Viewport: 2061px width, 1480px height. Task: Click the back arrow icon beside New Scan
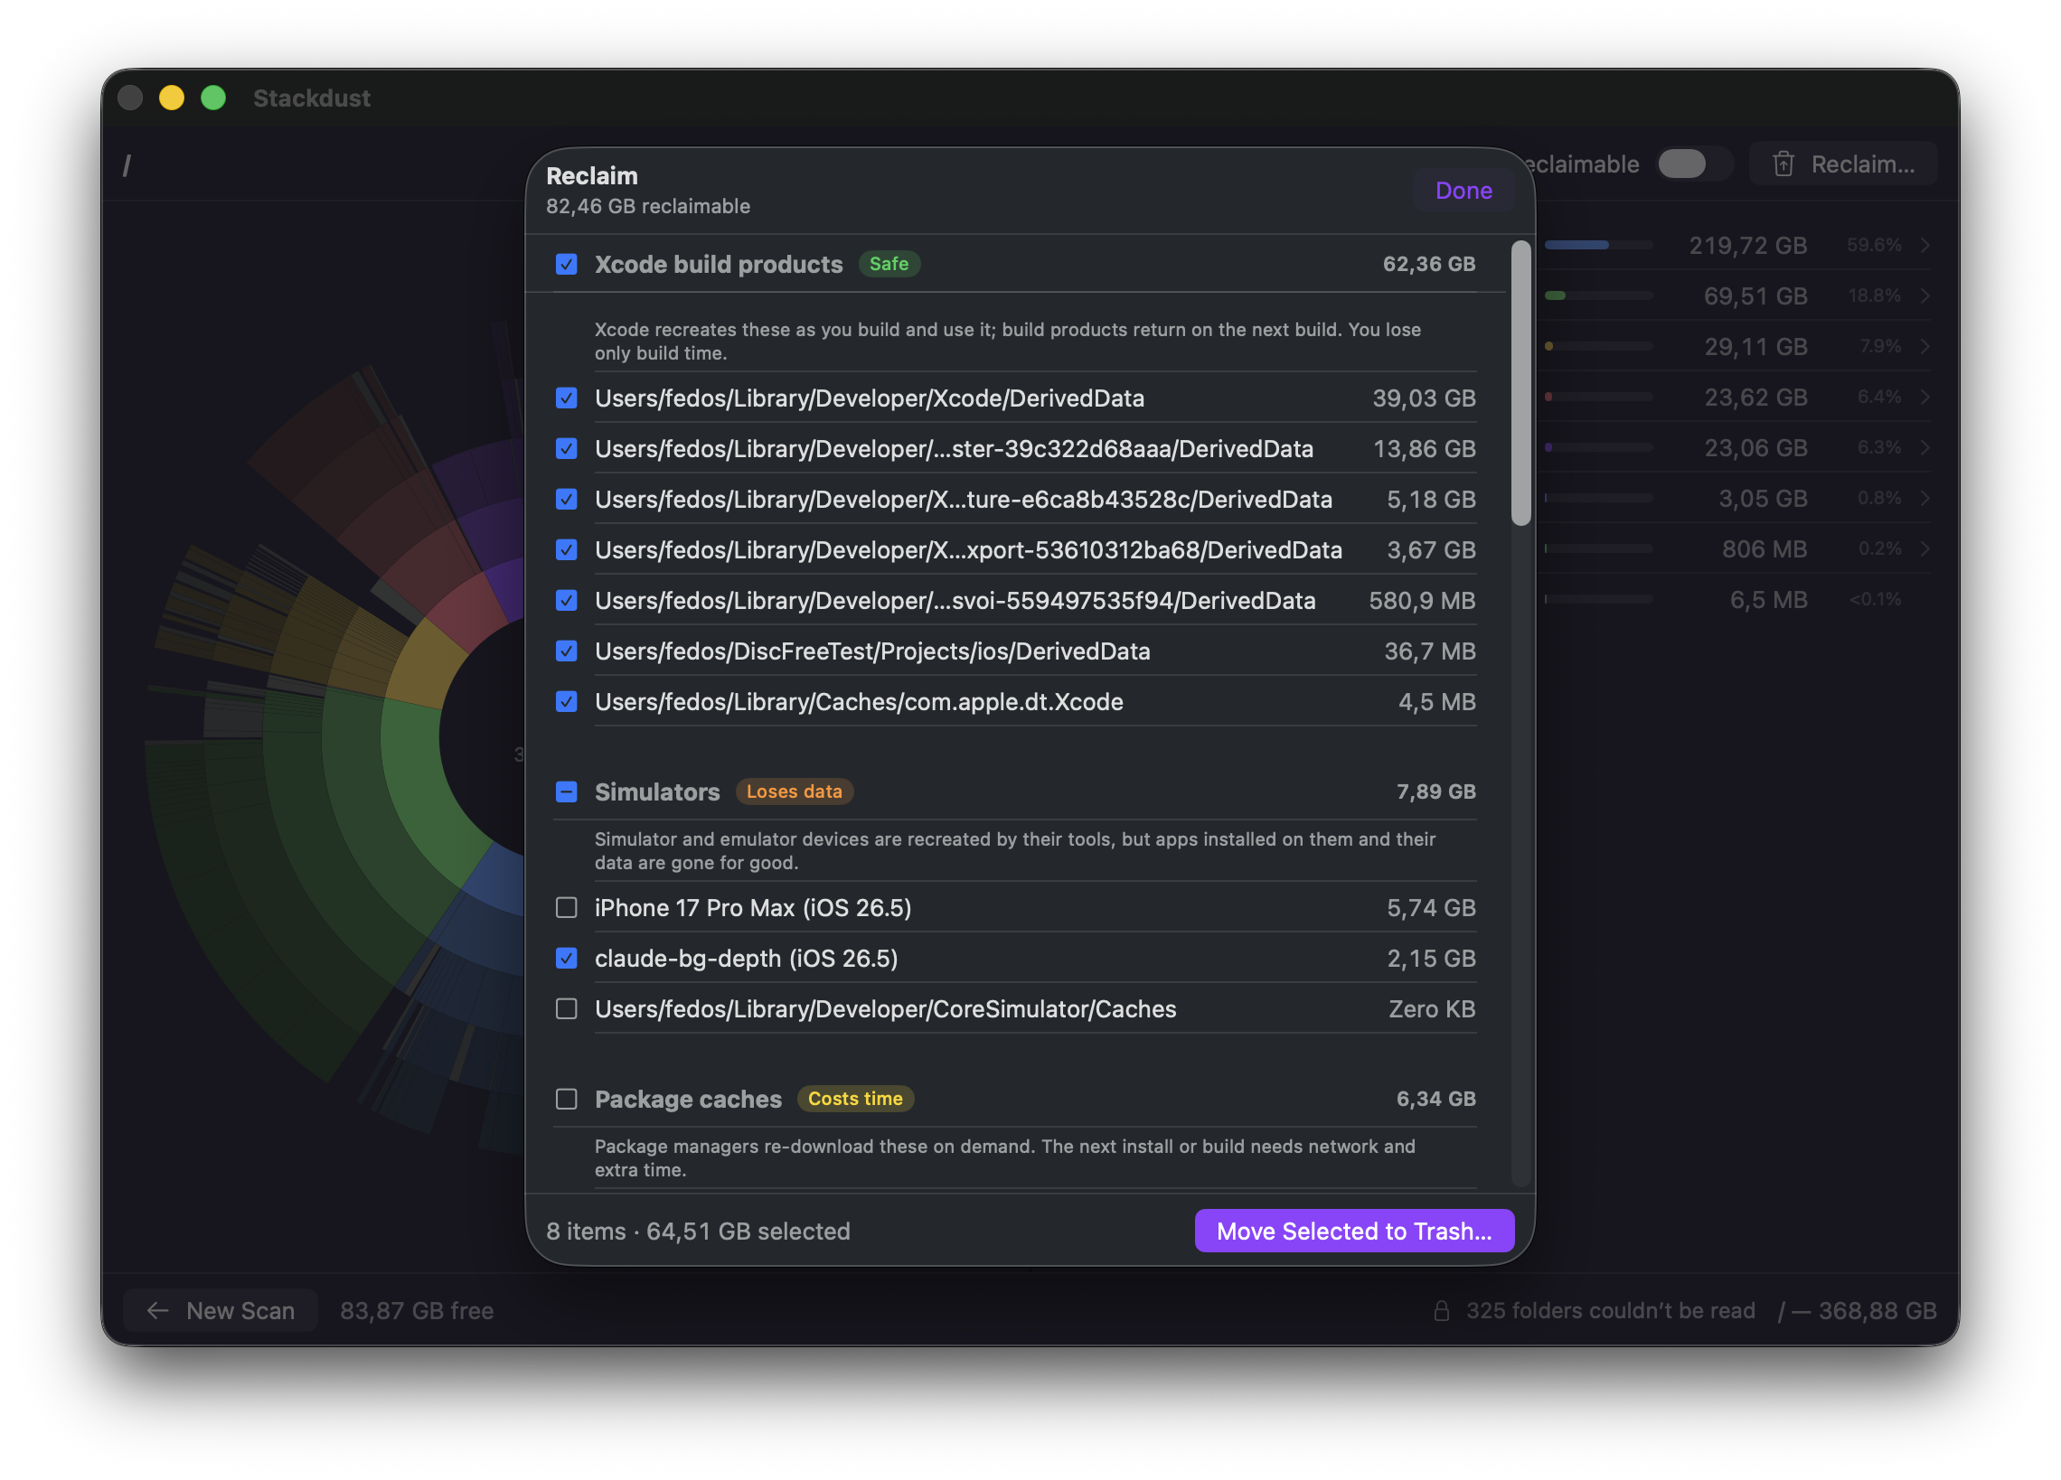pos(158,1310)
